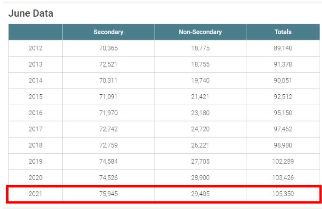Select Non-Secondary value 29,405
The width and height of the screenshot is (322, 209).
(200, 194)
